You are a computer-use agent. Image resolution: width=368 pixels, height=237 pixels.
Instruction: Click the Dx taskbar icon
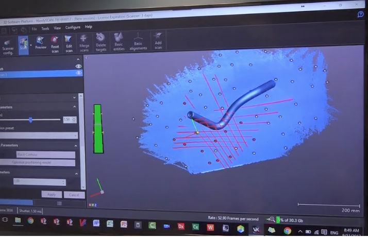click(181, 227)
